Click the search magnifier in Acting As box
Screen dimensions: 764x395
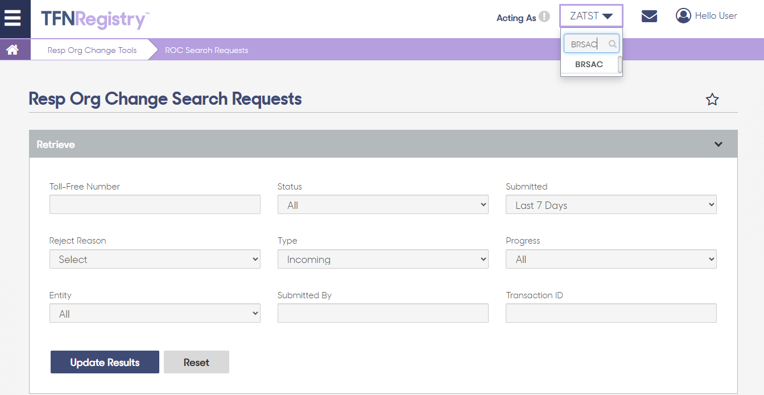click(x=612, y=44)
